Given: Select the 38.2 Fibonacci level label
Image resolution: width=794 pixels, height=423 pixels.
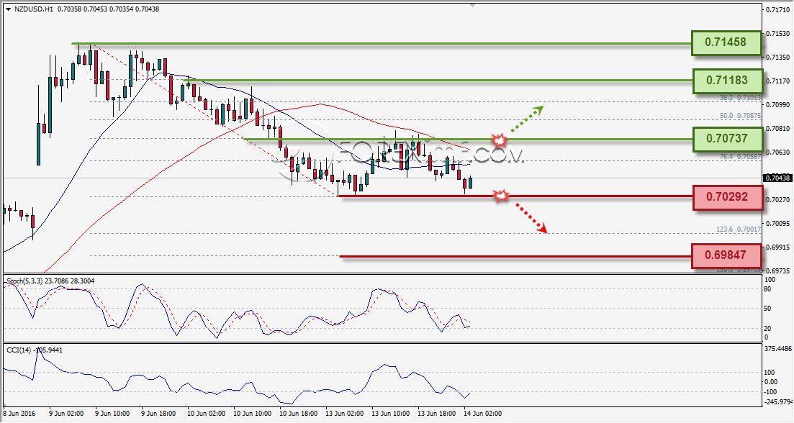Looking at the screenshot, I should [740, 98].
